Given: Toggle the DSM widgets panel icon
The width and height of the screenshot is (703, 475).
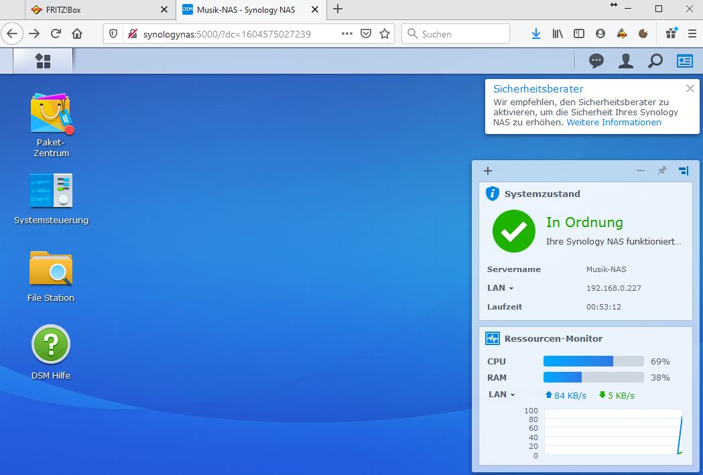Looking at the screenshot, I should (x=685, y=61).
